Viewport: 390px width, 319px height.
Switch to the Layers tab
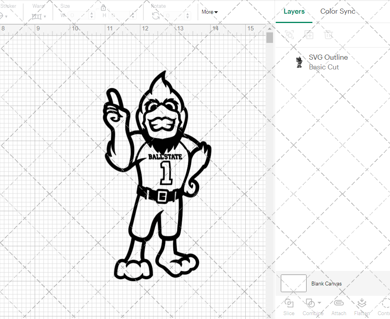click(294, 11)
